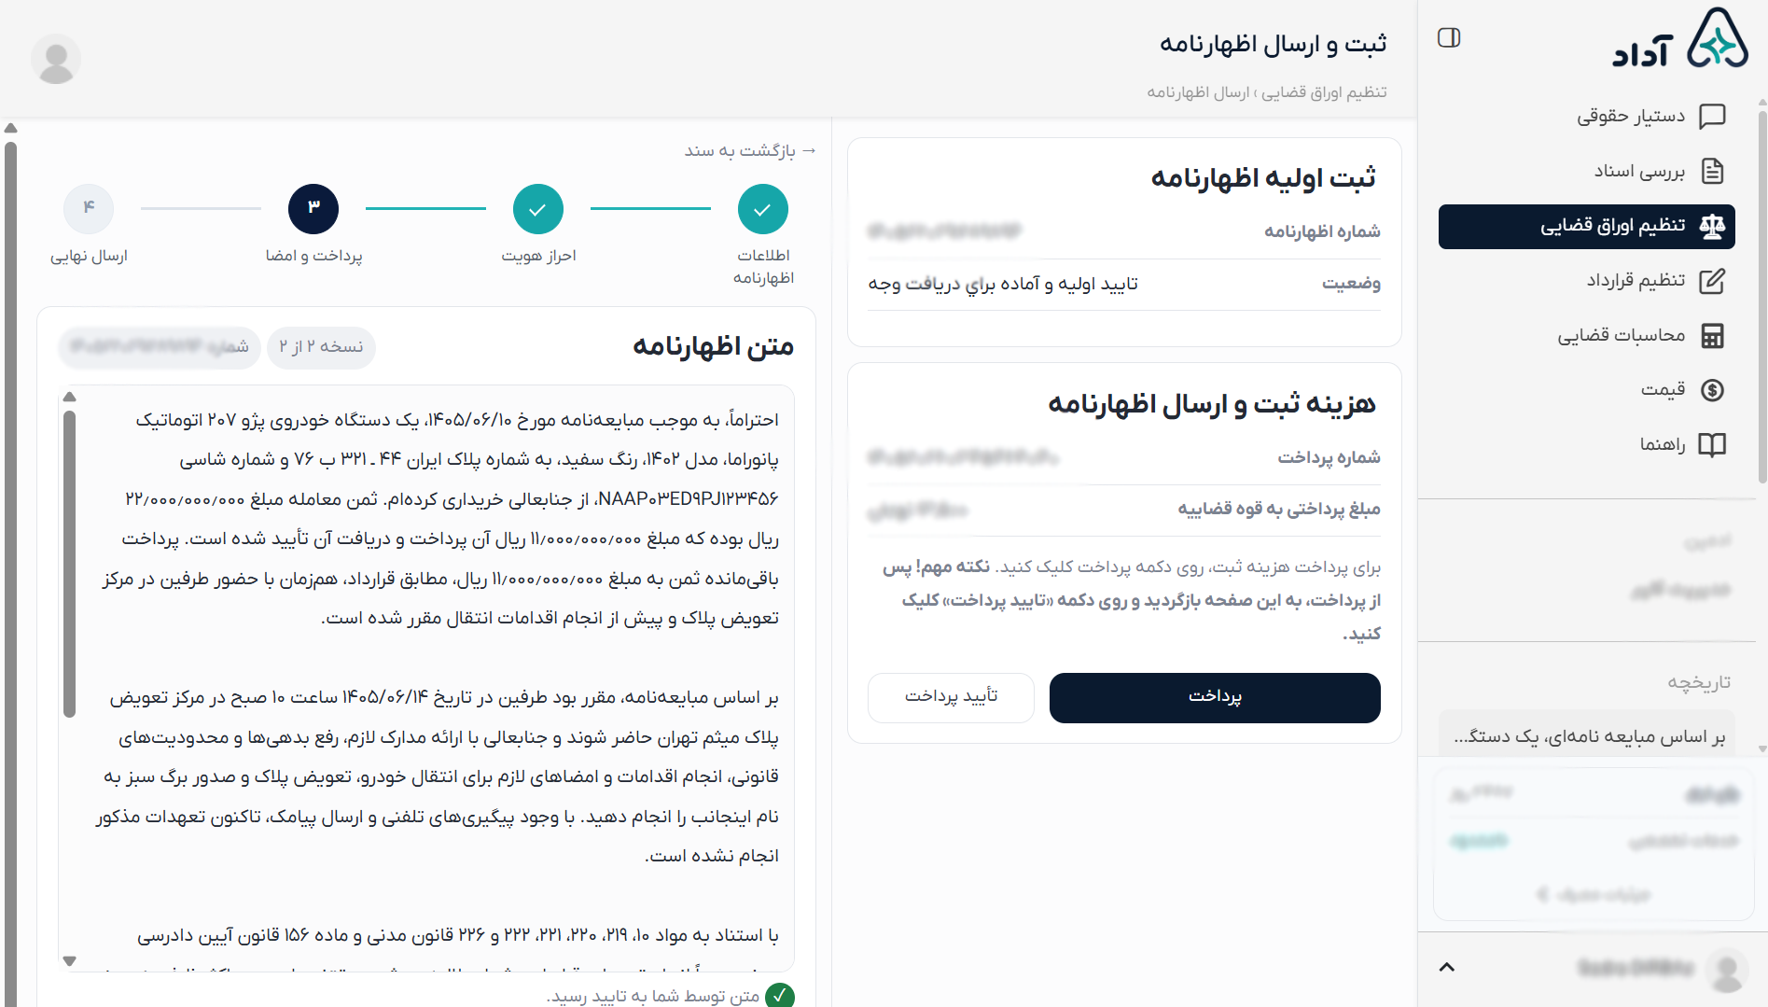Image resolution: width=1768 pixels, height=1007 pixels.
Task: Click the متن اظهارنامه heading
Action: (714, 346)
